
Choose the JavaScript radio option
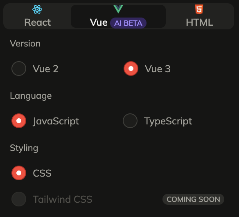coord(19,121)
